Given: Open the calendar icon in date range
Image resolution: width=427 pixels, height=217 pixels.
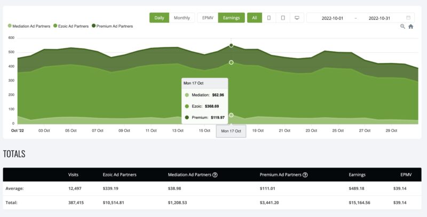Looking at the screenshot, I should [408, 18].
